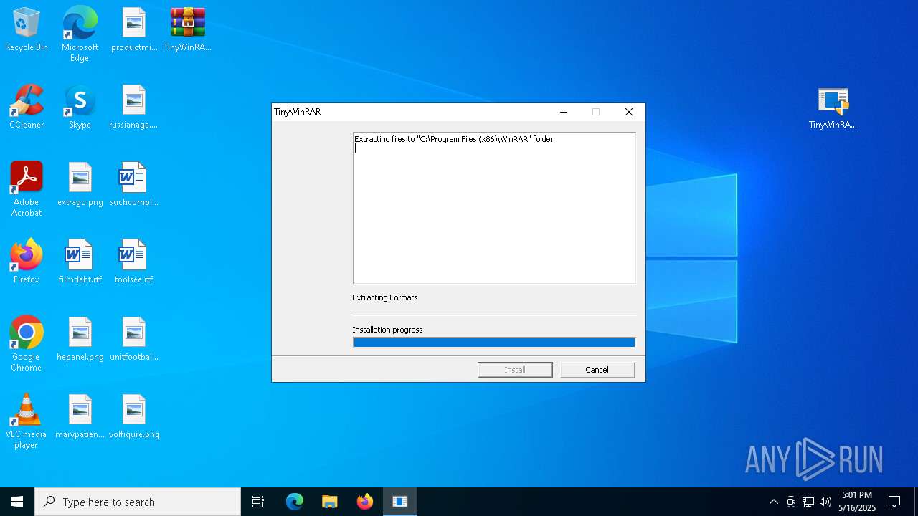The image size is (918, 516).
Task: Click the TinyWinRAR title bar text
Action: coord(298,112)
